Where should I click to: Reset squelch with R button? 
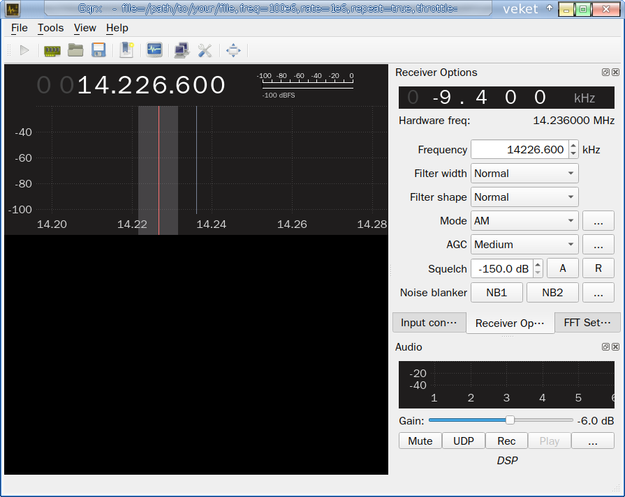coord(598,268)
